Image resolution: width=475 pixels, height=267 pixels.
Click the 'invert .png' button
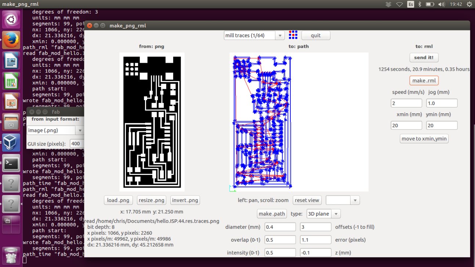coord(185,200)
